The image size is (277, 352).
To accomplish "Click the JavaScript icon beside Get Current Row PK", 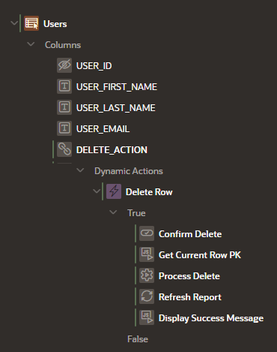I will (x=147, y=254).
